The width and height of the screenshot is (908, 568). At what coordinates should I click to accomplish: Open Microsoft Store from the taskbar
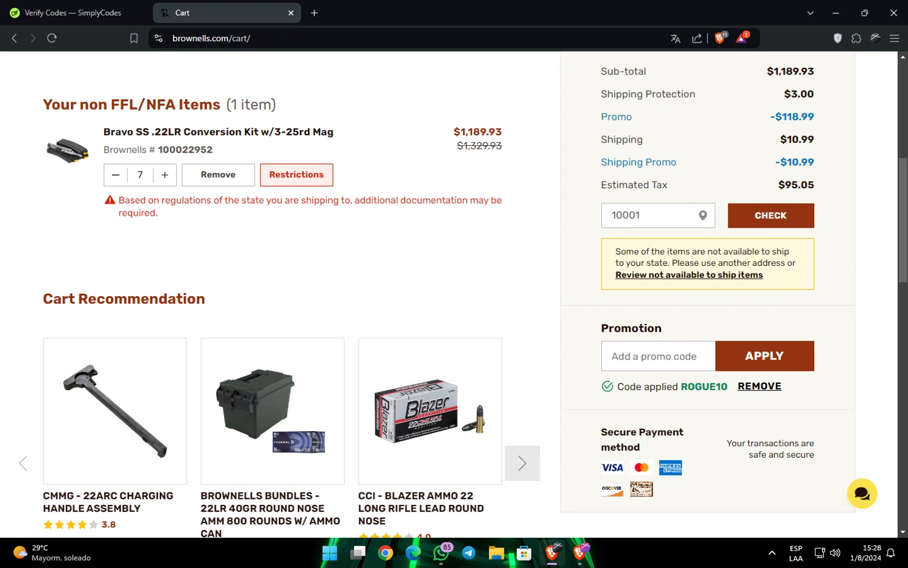click(x=524, y=553)
